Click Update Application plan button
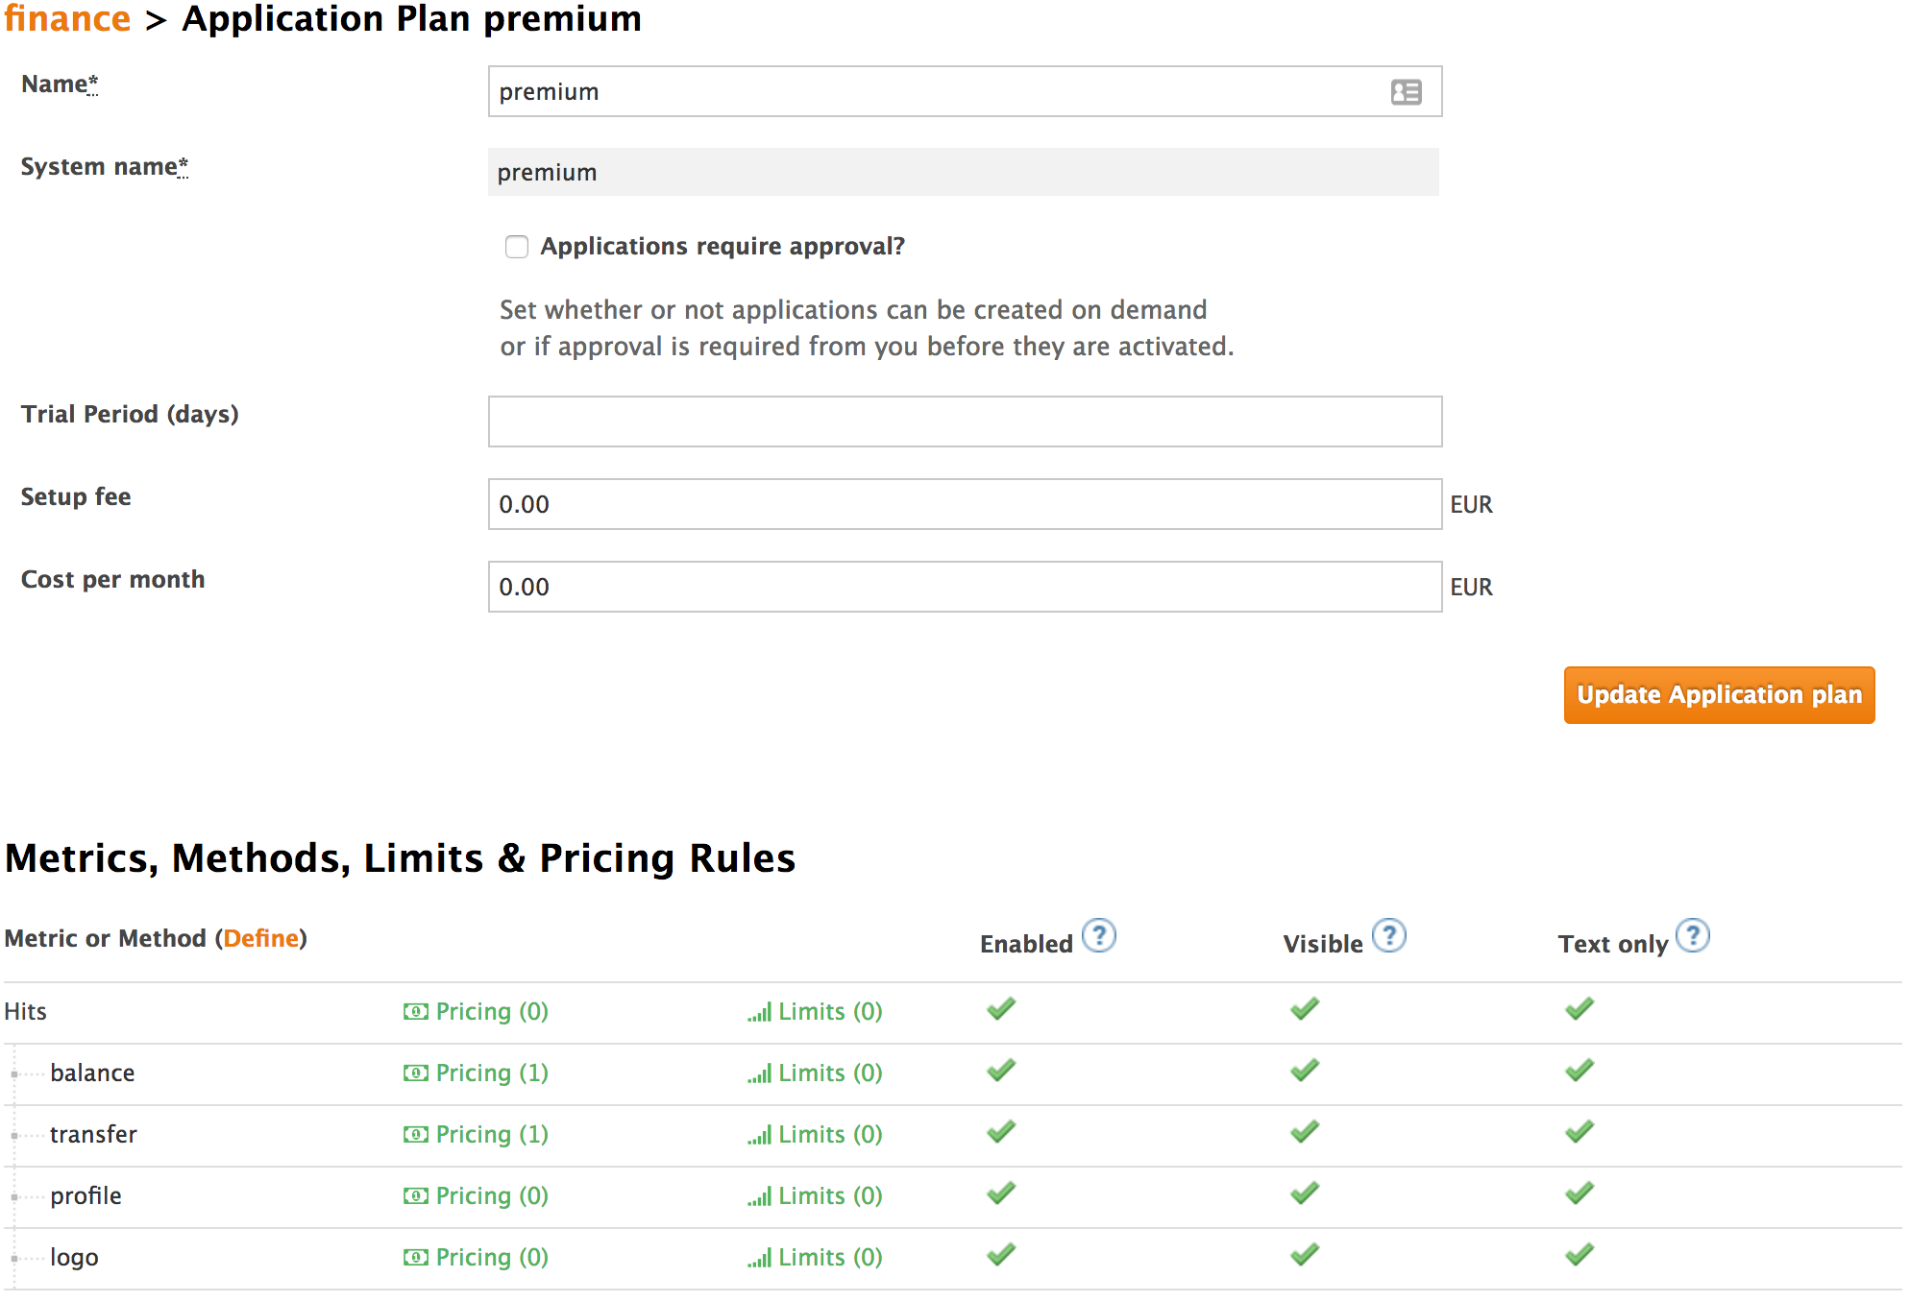The height and width of the screenshot is (1302, 1910). tap(1718, 694)
